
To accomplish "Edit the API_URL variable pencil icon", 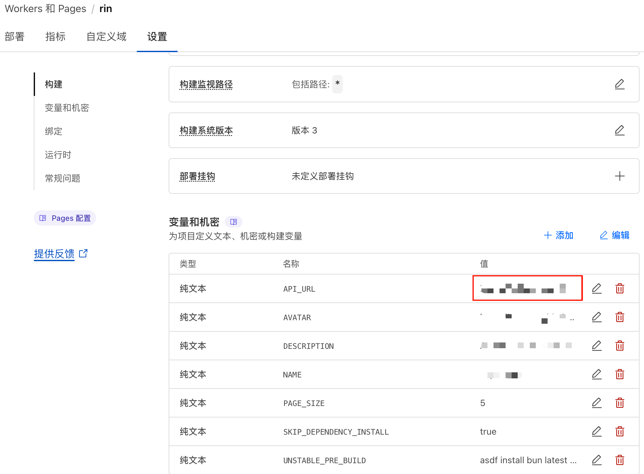I will [x=597, y=288].
